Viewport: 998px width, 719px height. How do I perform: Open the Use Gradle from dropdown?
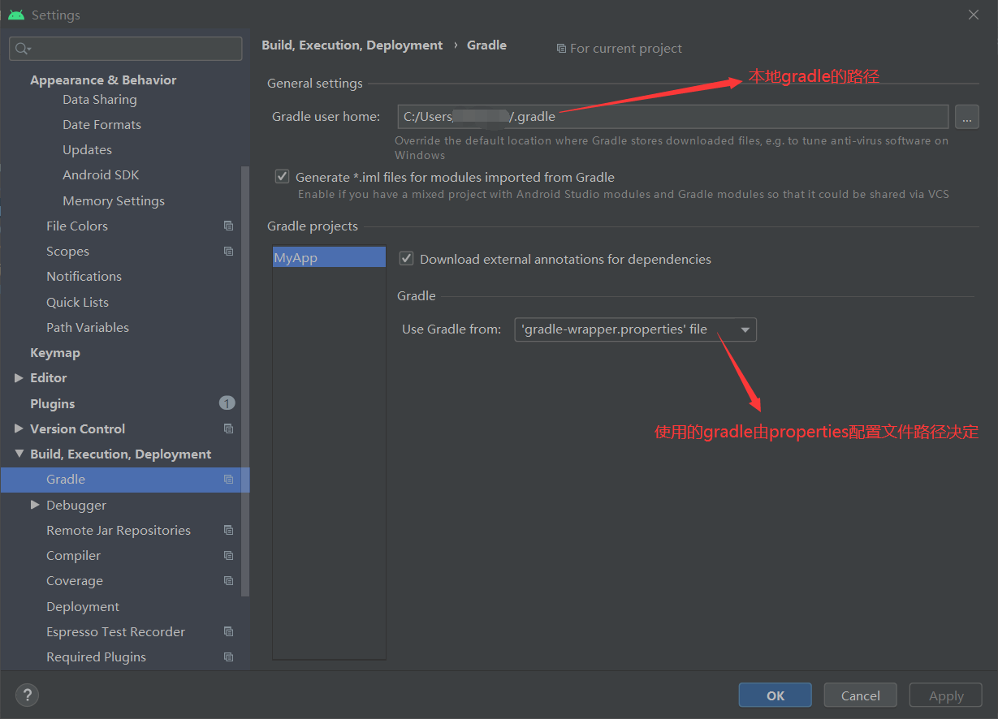tap(636, 329)
